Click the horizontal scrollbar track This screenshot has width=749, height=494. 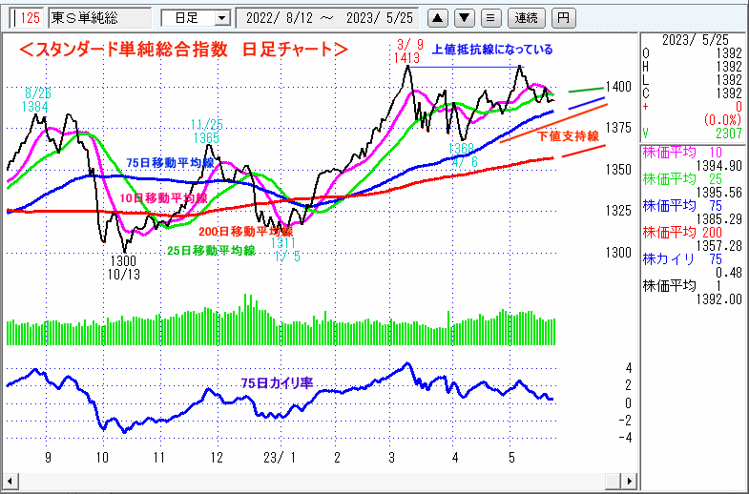click(318, 479)
